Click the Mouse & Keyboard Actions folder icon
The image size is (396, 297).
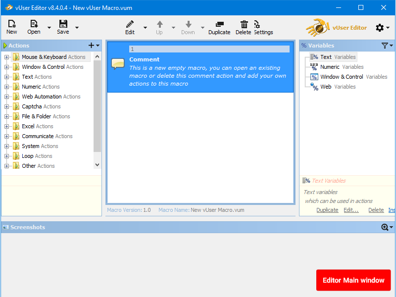pyautogui.click(x=16, y=57)
